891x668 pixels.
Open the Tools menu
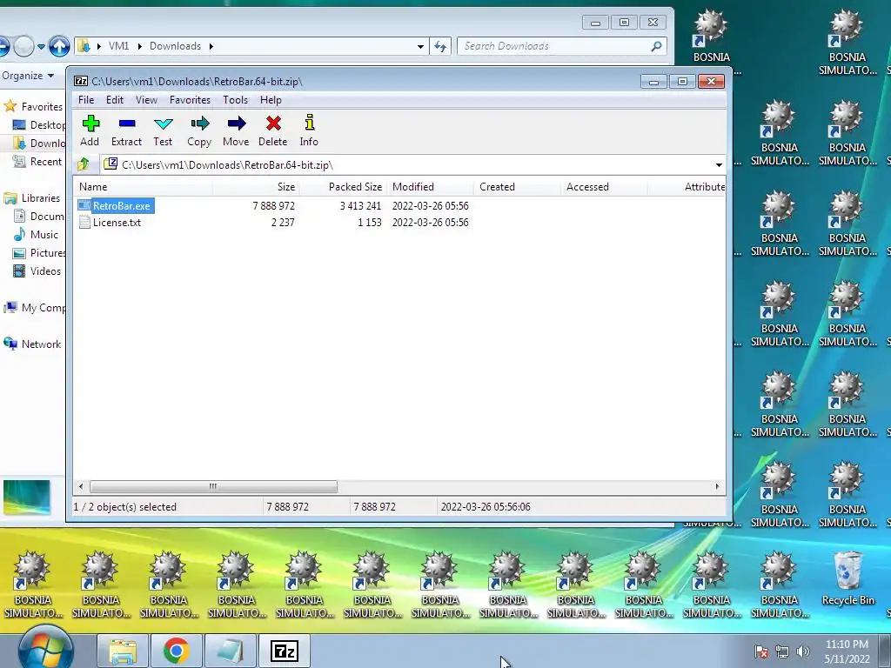tap(235, 100)
